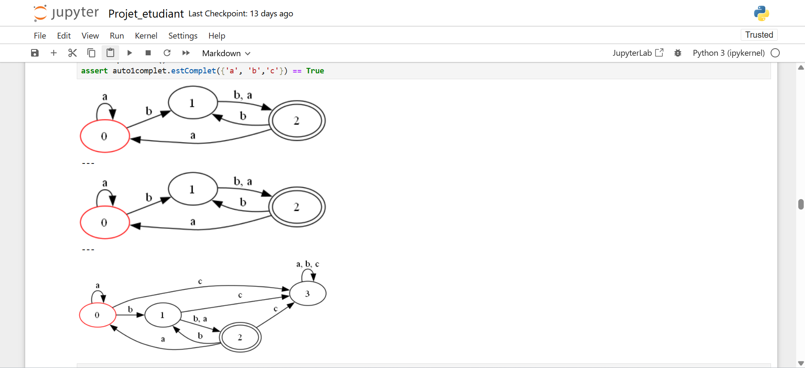805x368 pixels.
Task: Click the Jupyter logo
Action: (x=66, y=13)
